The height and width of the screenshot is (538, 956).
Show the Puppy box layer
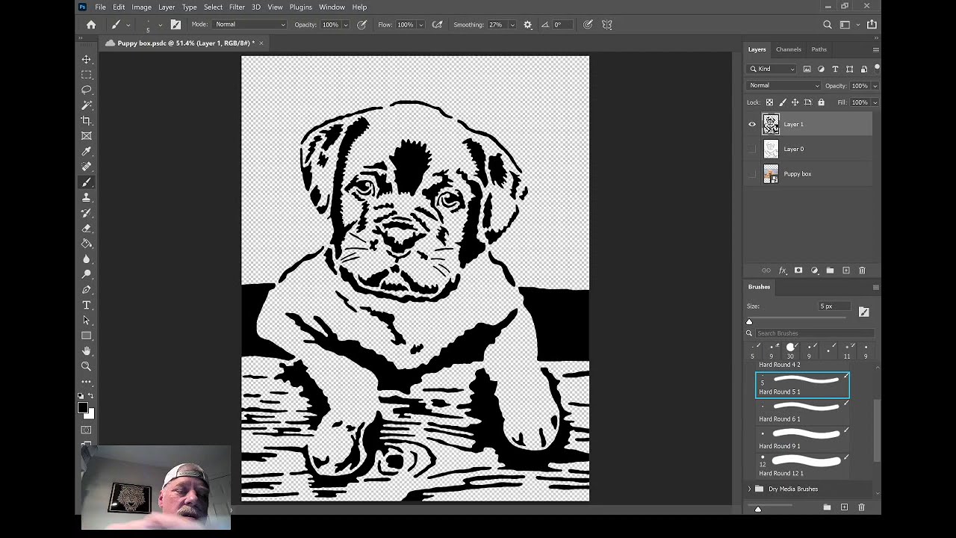click(x=752, y=174)
